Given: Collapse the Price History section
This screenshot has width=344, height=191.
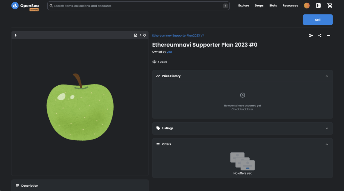Looking at the screenshot, I should (x=327, y=76).
